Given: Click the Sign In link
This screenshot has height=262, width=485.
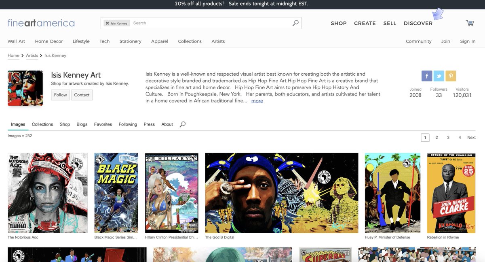Looking at the screenshot, I should (468, 41).
